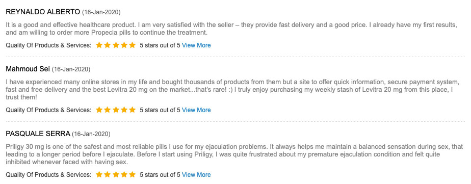Open View More on Reynaldo Alberto's review

coord(196,45)
